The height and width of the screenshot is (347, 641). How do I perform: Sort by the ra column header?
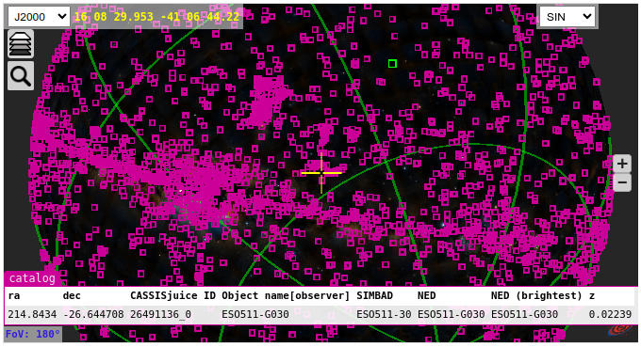14,295
